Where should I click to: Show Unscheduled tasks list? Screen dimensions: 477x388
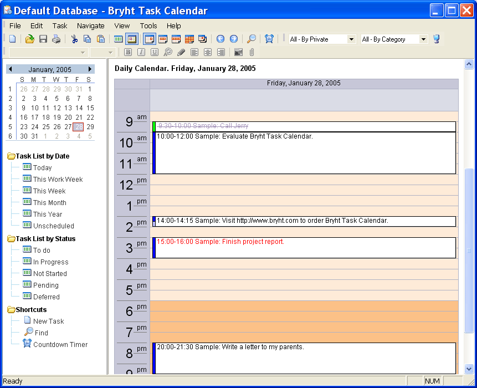pos(54,226)
